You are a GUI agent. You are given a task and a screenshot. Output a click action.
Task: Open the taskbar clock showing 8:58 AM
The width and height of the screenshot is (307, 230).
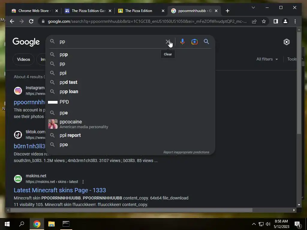coord(281,224)
